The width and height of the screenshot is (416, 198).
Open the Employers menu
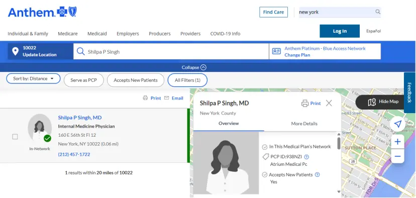point(128,34)
